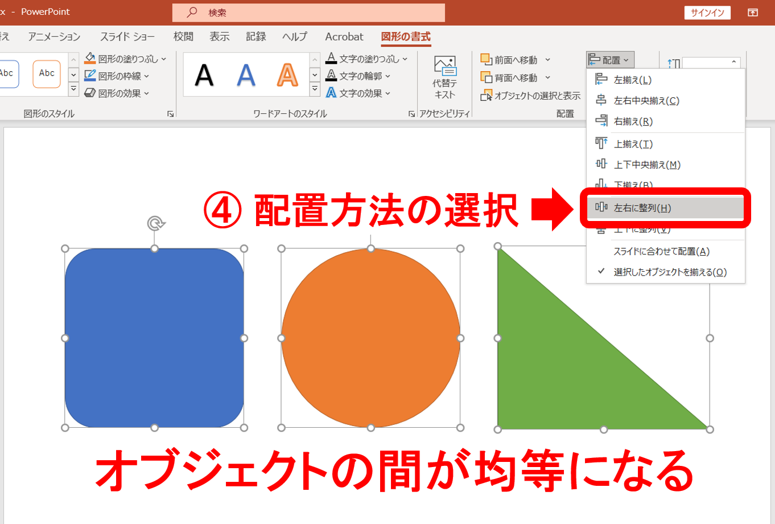Open the 記録 tab
775x524 pixels.
click(x=256, y=36)
